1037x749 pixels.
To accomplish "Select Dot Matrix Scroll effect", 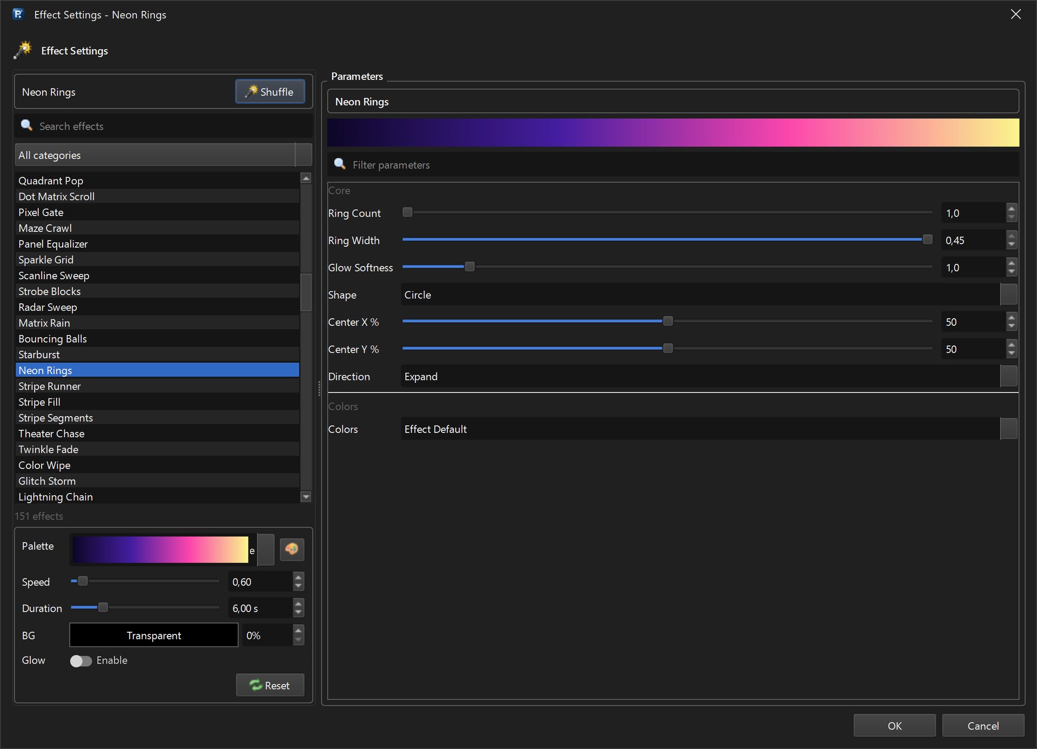I will (157, 197).
